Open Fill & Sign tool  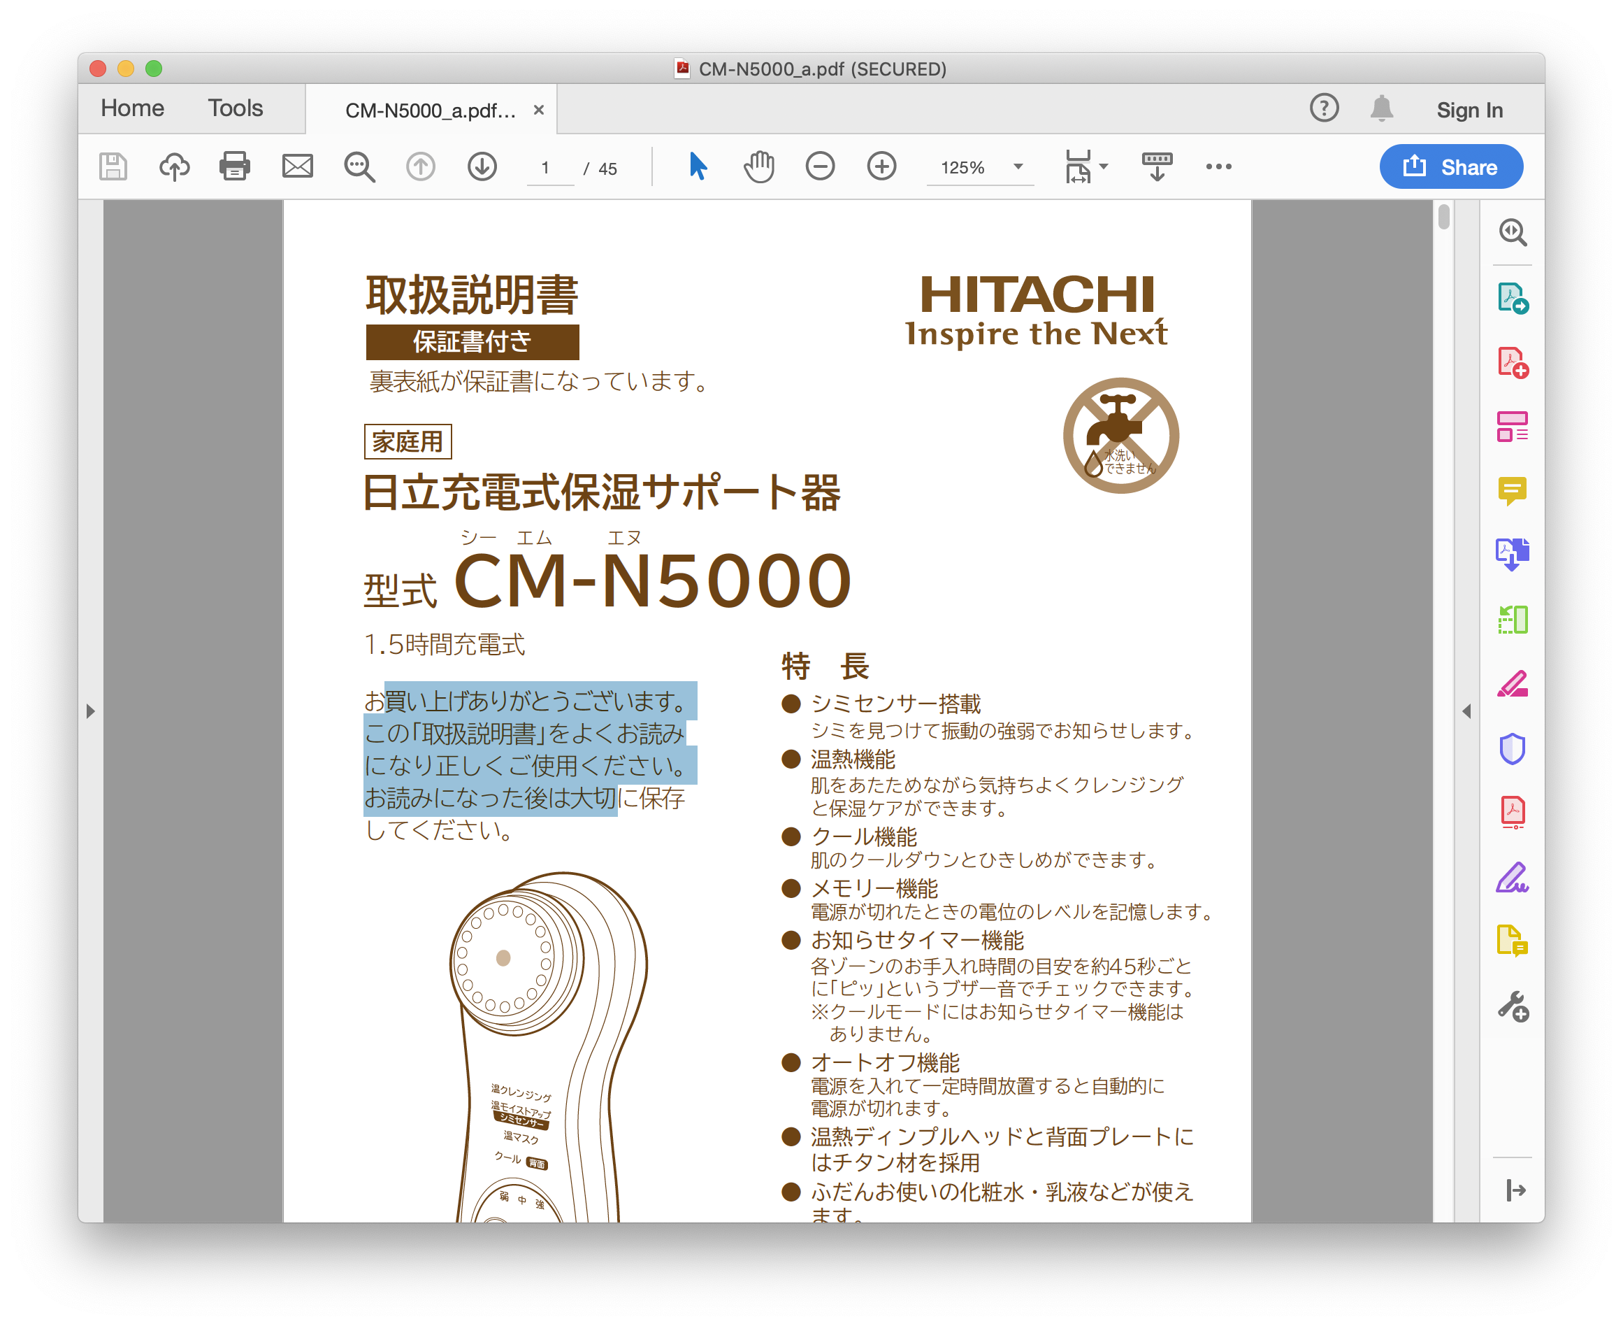click(x=1513, y=878)
